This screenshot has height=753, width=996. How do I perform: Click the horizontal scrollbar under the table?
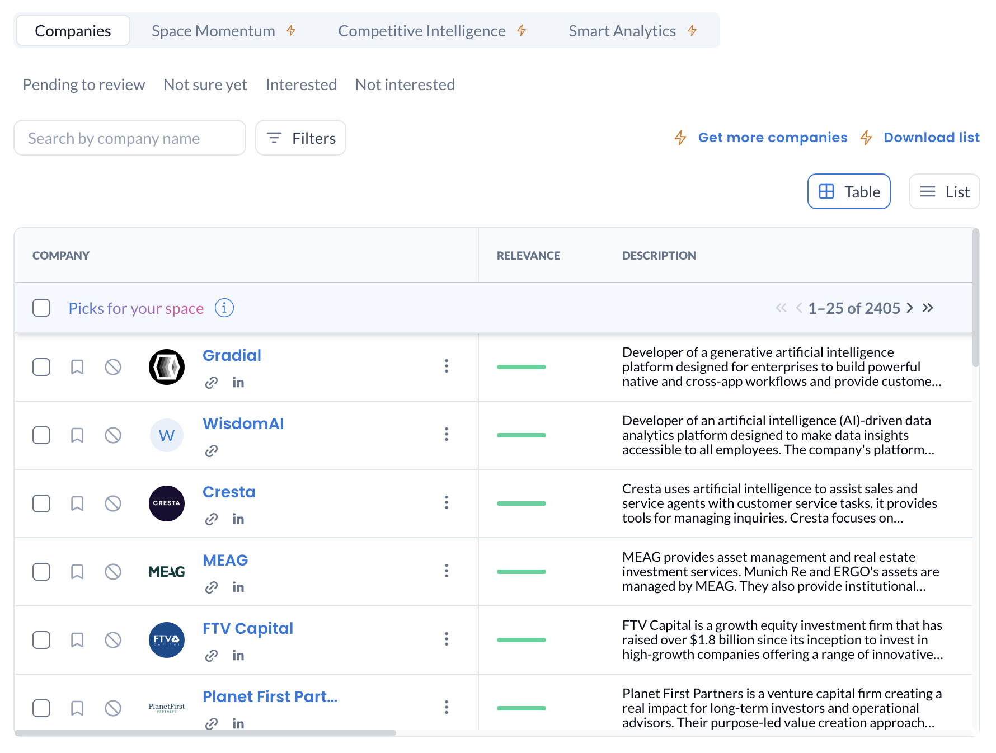point(205,733)
